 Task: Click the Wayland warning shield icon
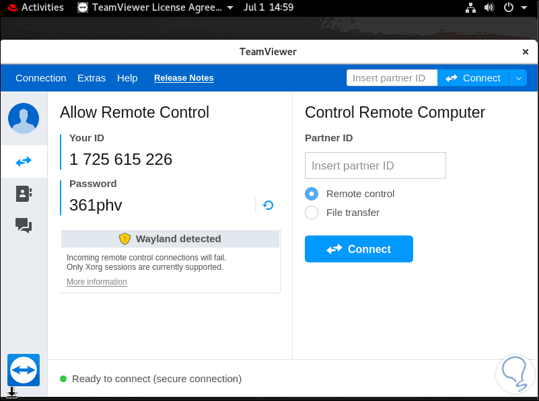pos(124,239)
